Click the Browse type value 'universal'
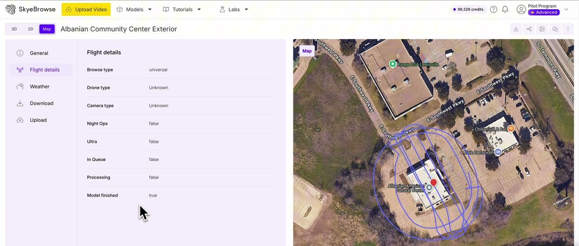The width and height of the screenshot is (579, 246). 158,70
